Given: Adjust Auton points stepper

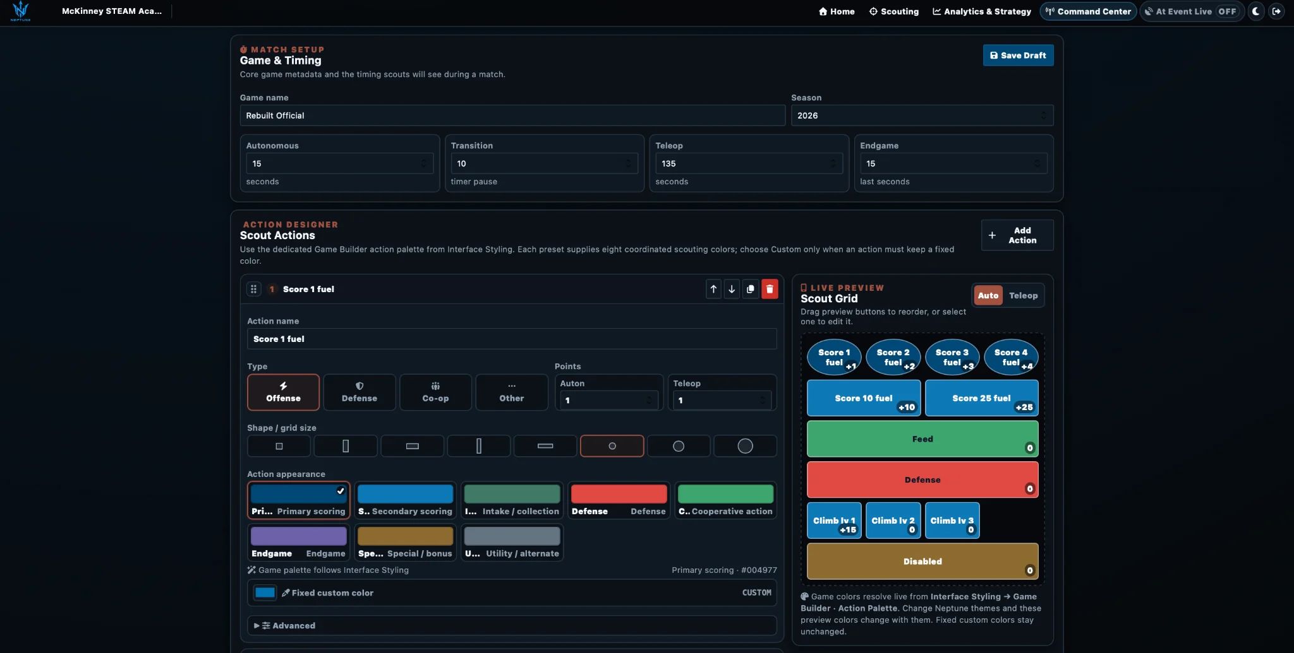Looking at the screenshot, I should 650,400.
